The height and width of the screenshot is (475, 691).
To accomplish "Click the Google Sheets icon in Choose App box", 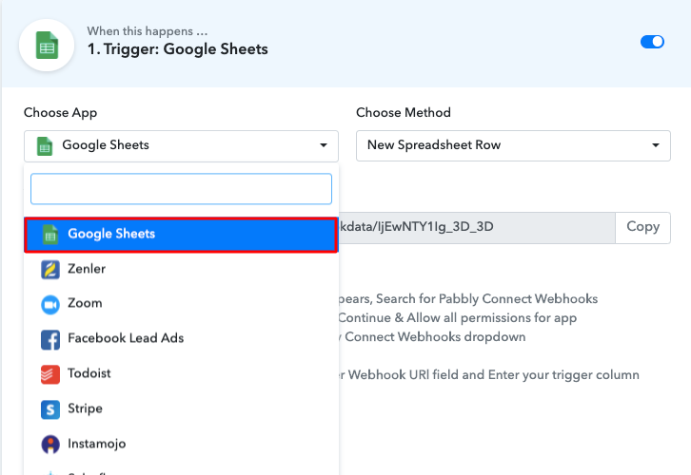I will [x=45, y=146].
